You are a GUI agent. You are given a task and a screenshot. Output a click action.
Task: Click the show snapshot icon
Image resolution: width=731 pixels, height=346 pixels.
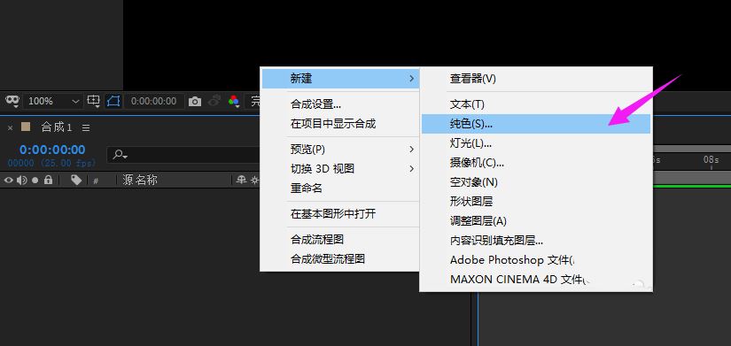[214, 101]
